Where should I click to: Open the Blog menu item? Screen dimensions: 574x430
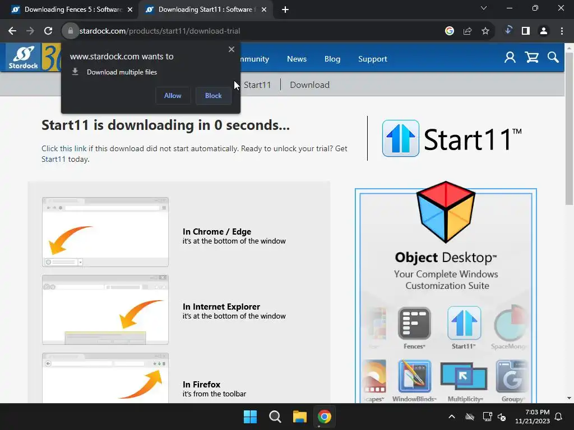(x=332, y=59)
